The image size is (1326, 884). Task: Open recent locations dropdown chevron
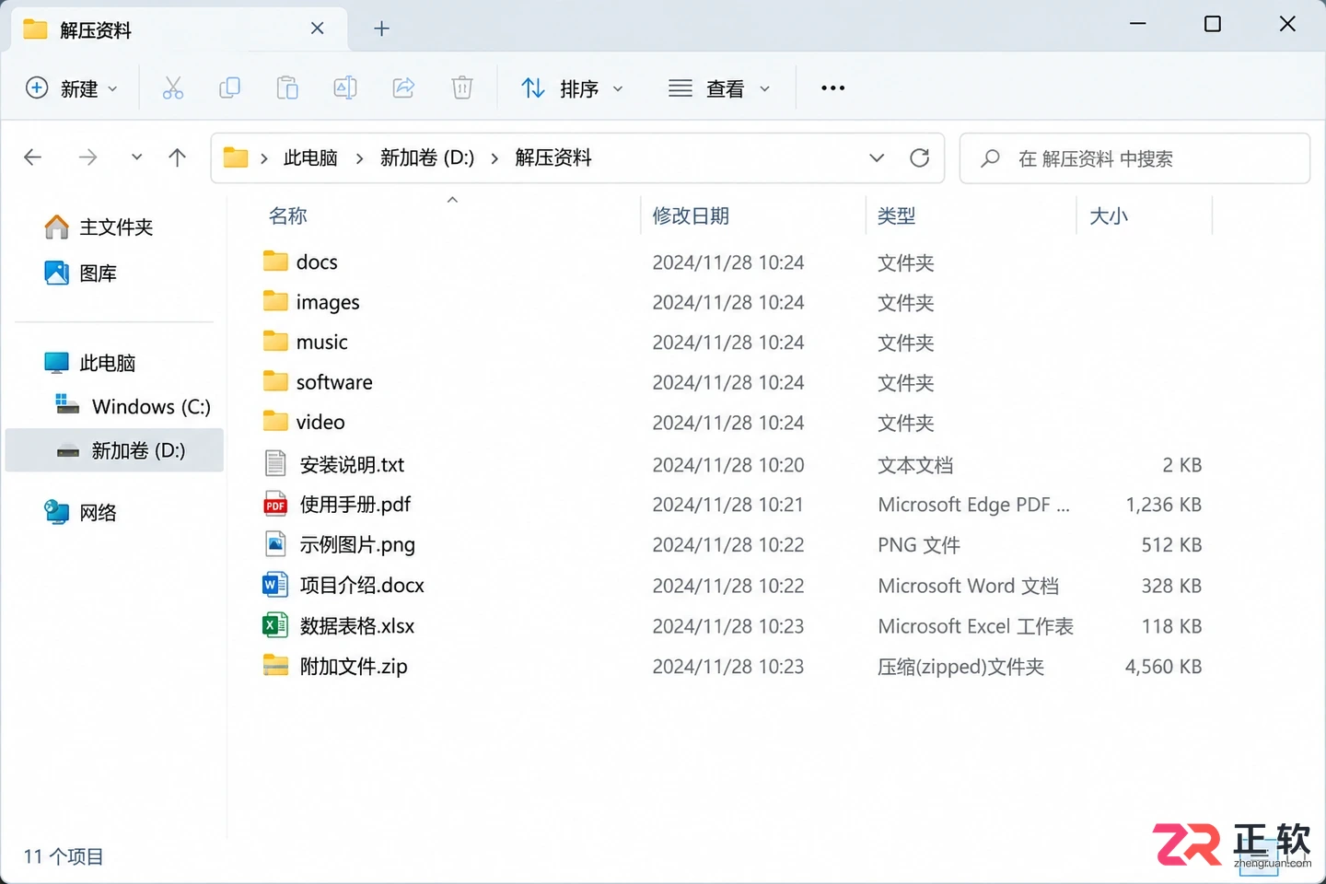[x=136, y=157]
